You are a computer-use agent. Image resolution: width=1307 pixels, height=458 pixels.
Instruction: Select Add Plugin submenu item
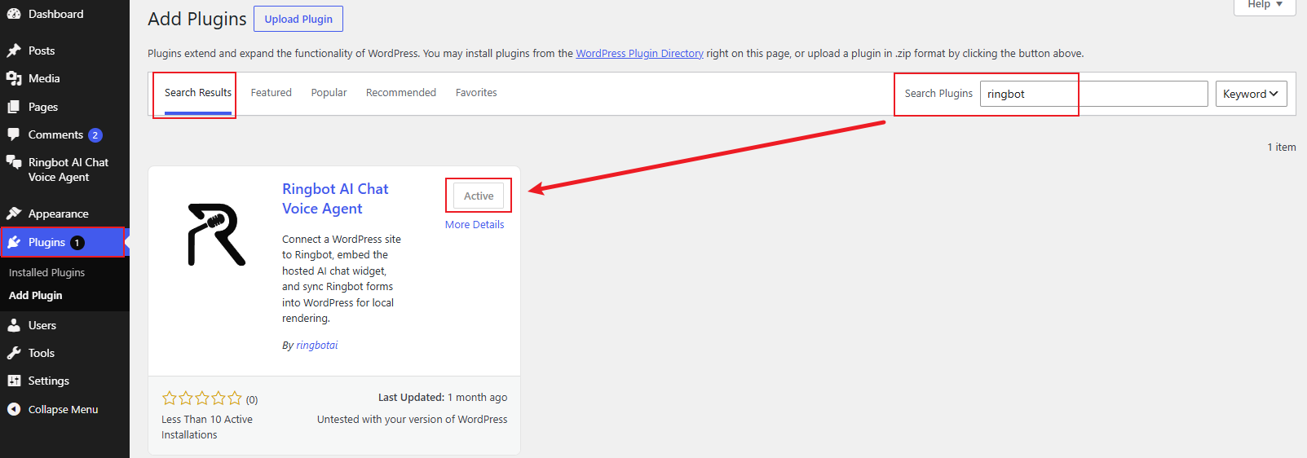35,295
